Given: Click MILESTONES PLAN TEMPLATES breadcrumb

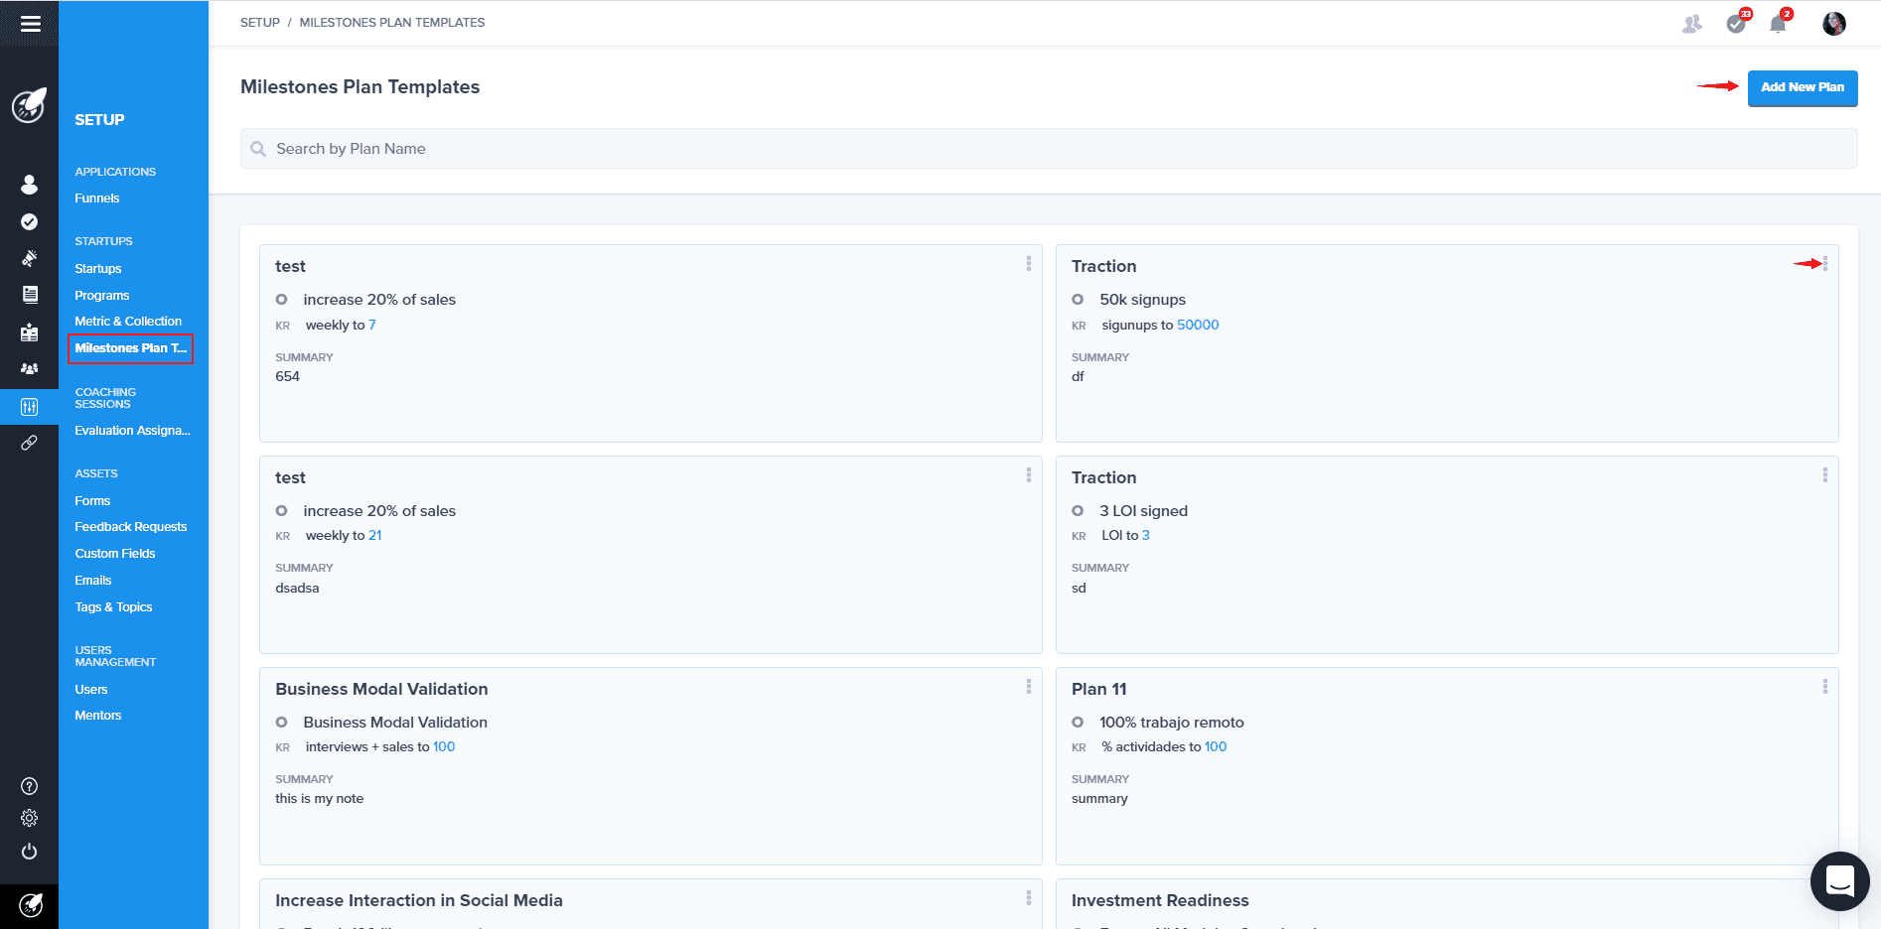Looking at the screenshot, I should [392, 23].
